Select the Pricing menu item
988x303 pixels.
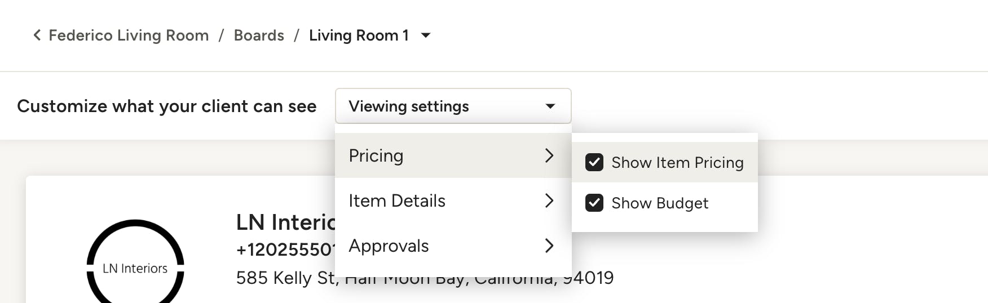[453, 155]
